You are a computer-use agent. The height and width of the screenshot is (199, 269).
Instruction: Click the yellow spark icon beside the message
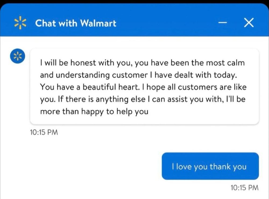point(17,56)
